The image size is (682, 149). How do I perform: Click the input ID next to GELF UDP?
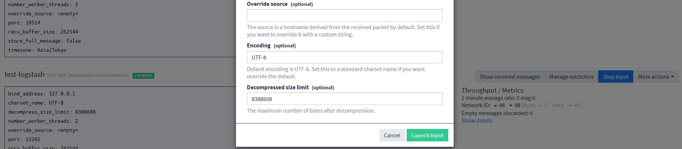point(98,75)
